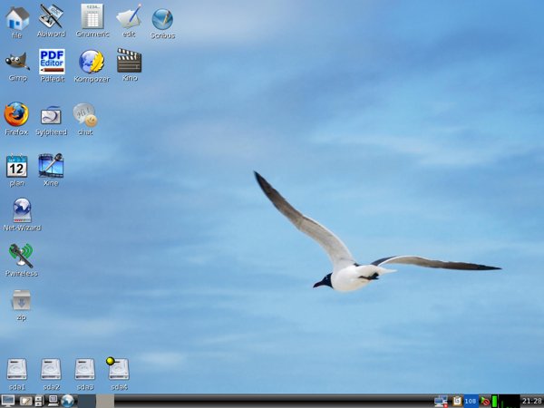The width and height of the screenshot is (544, 408).
Task: Open Net-Wizard network setup icon
Action: pos(22,211)
